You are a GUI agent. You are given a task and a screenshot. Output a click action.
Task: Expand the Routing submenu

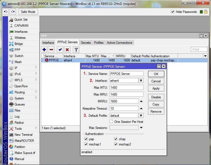36,92
